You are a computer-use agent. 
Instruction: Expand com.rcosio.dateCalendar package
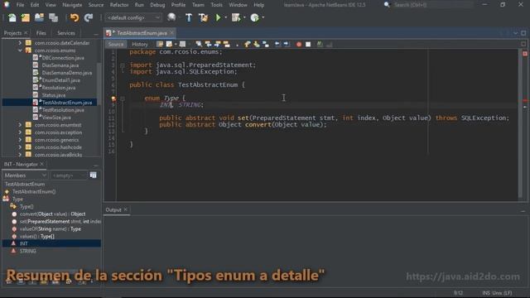tap(20, 43)
